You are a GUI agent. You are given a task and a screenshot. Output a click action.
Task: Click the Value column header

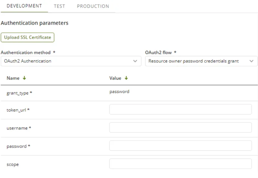coord(115,78)
